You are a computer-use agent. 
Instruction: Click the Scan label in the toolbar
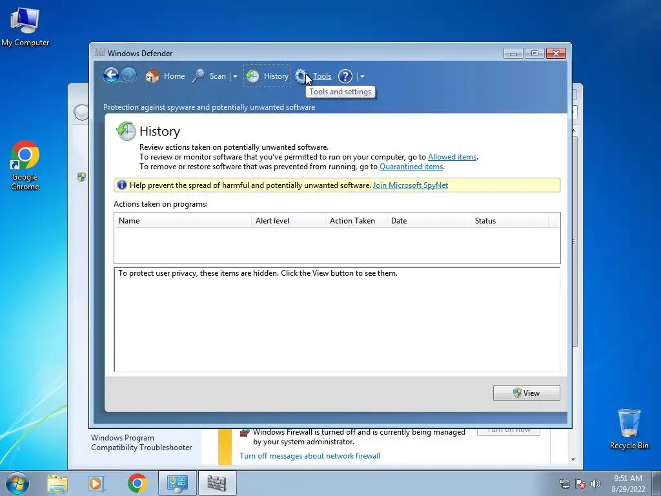218,76
